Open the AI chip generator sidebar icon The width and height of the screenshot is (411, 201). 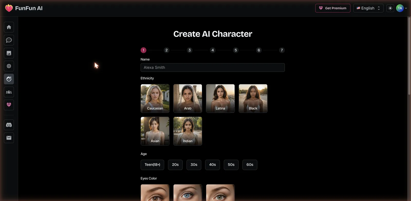pyautogui.click(x=9, y=66)
